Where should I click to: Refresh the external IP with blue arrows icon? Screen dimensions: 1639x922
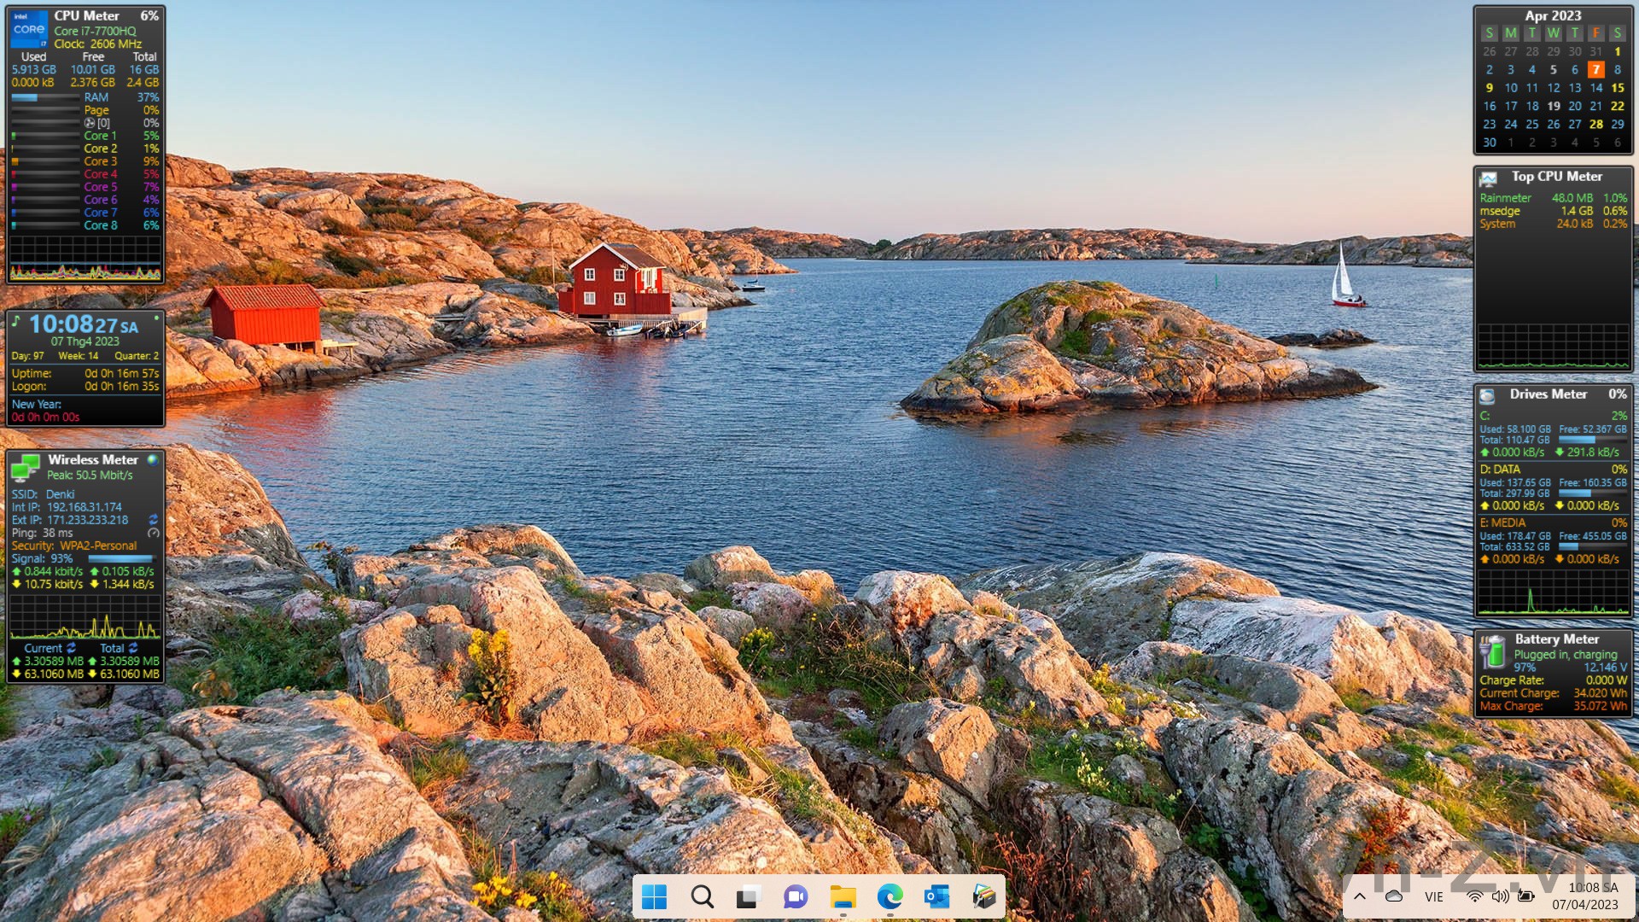[154, 519]
